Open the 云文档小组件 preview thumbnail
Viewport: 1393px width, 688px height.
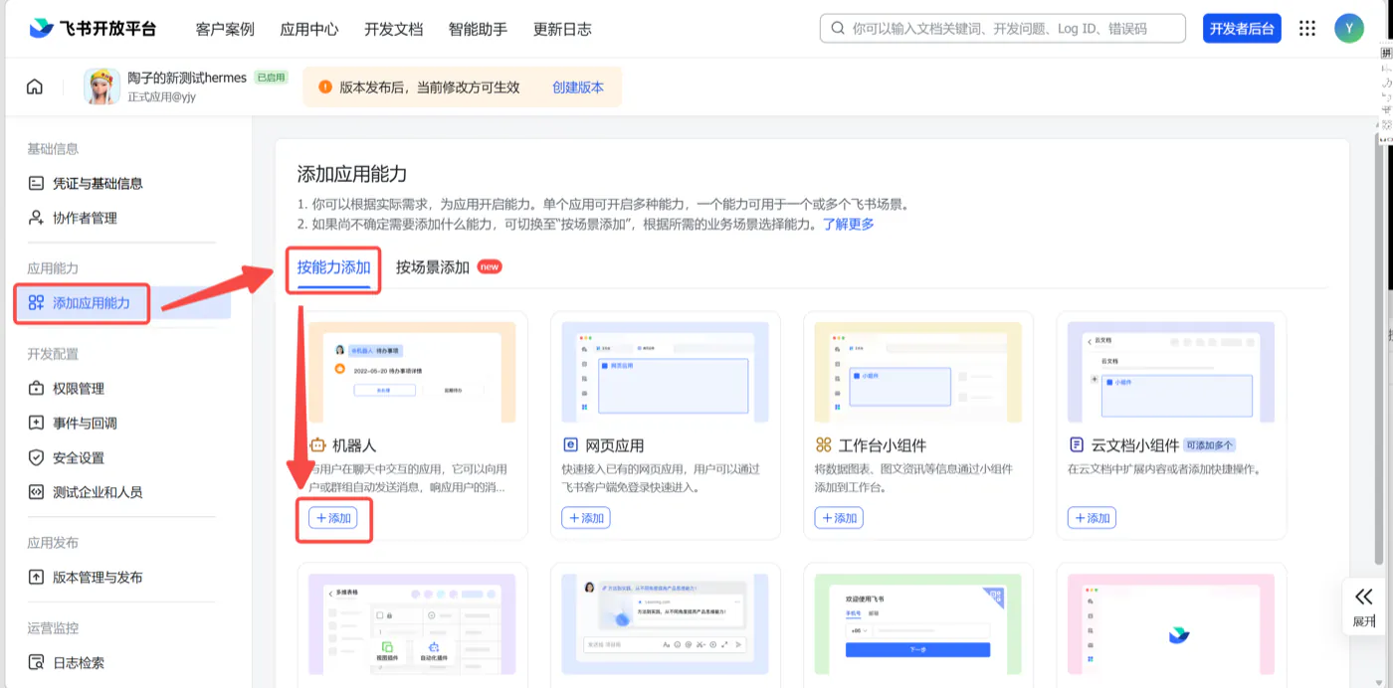(x=1171, y=372)
